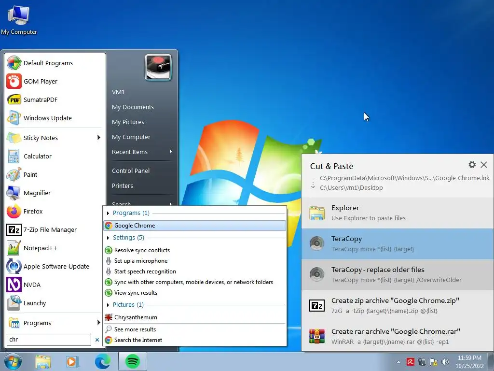Image resolution: width=494 pixels, height=371 pixels.
Task: Open the Chrysanthemum picture result
Action: tap(195, 317)
